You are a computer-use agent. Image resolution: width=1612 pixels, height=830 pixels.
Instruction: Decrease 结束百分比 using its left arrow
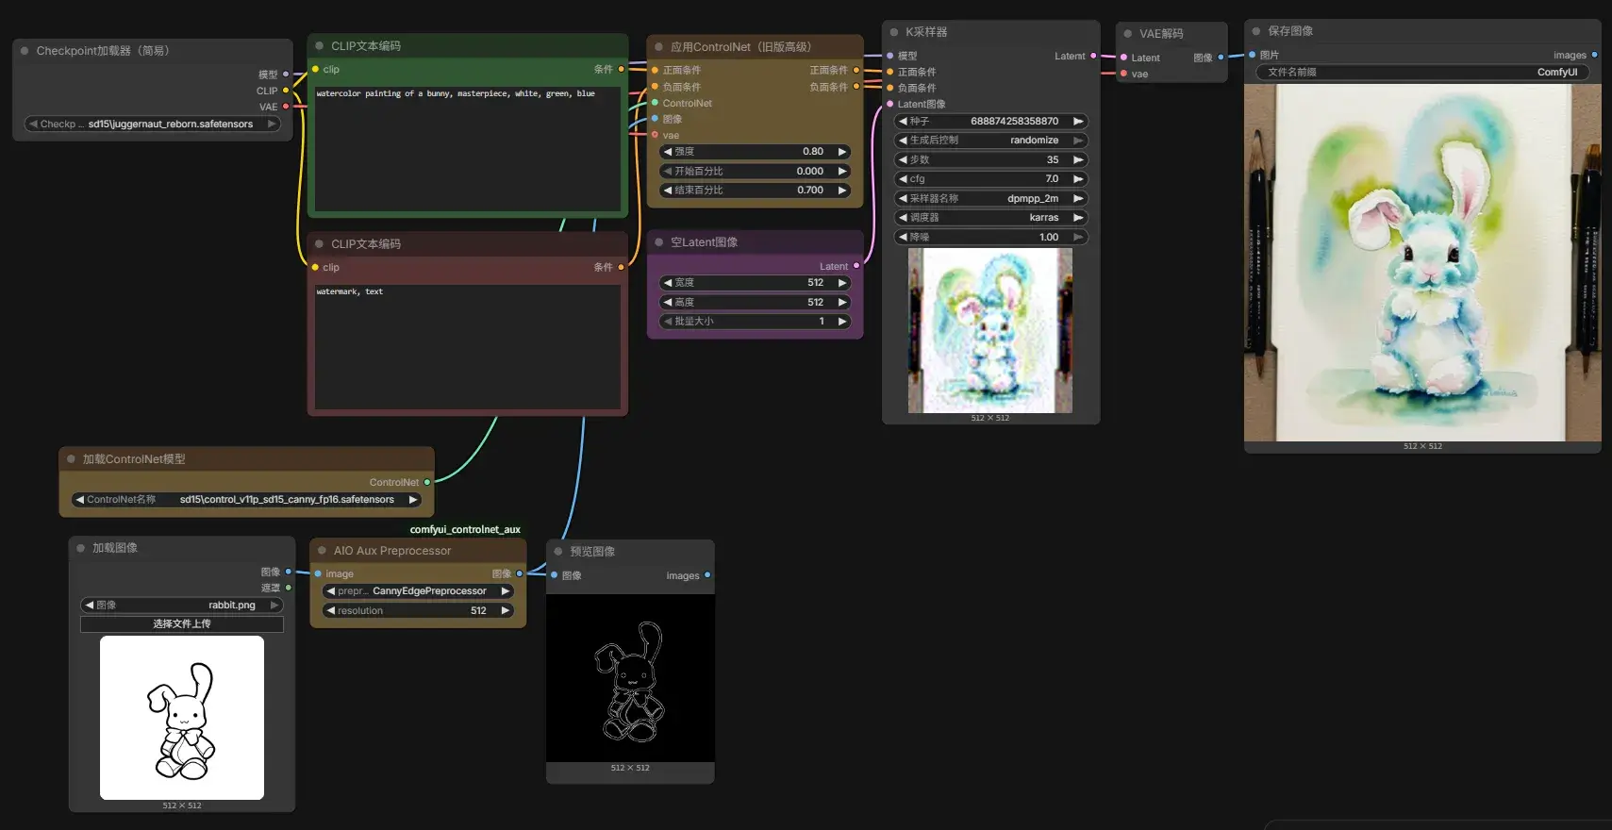tap(668, 191)
